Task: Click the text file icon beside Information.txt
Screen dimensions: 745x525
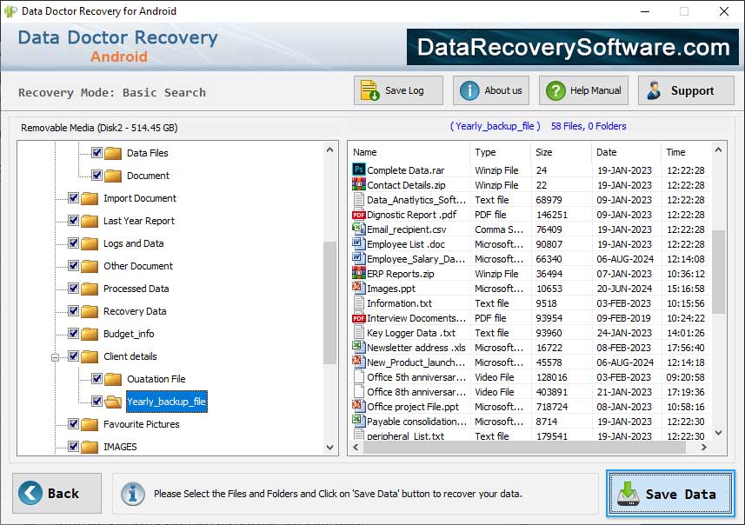Action: (x=360, y=303)
